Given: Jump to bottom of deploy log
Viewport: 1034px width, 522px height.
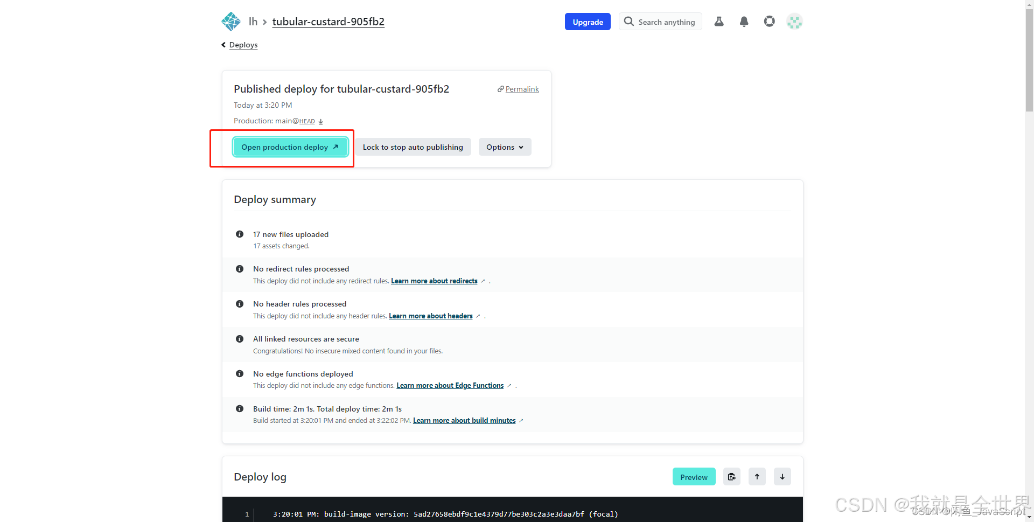Looking at the screenshot, I should pos(782,477).
